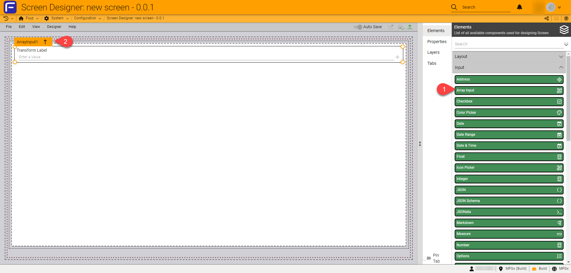Expand all via elements search chevron
This screenshot has height=273, width=571.
point(566,44)
